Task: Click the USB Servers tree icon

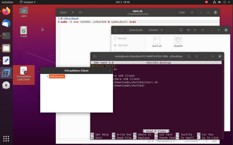Action: pos(47,76)
